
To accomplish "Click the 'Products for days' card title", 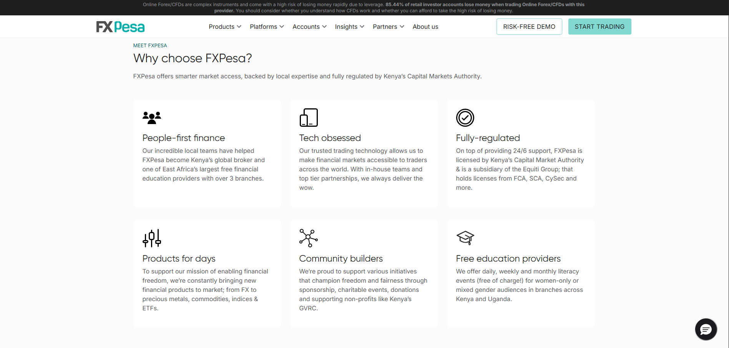I will pos(179,259).
